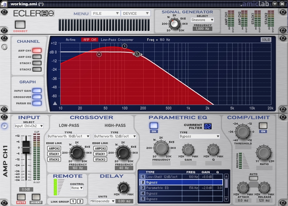Click the parametric EQ Q knob
Viewport: 288px width, 206px height.
click(213, 150)
